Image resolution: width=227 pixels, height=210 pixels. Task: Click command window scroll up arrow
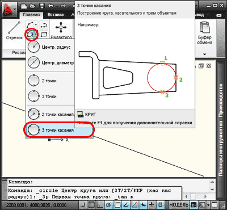click(212, 182)
